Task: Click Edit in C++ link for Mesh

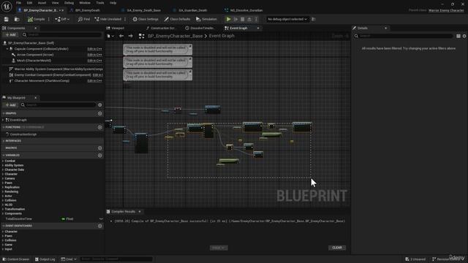Action: (x=94, y=61)
